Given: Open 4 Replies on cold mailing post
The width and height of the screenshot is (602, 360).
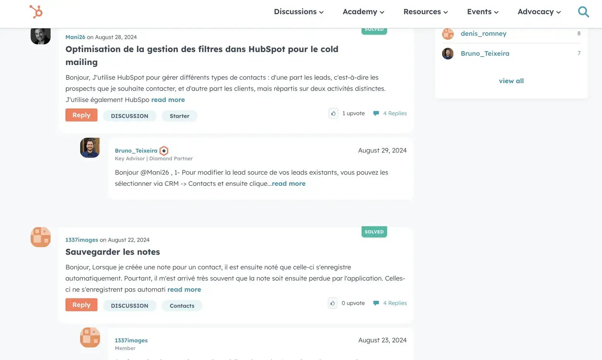Looking at the screenshot, I should pos(395,113).
